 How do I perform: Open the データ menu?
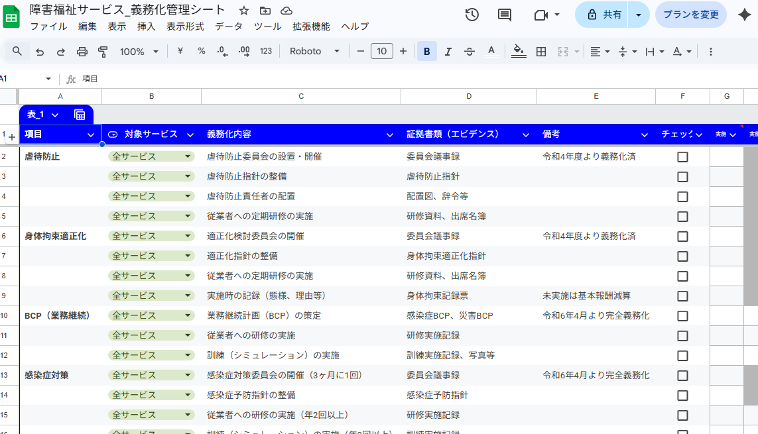click(x=228, y=27)
